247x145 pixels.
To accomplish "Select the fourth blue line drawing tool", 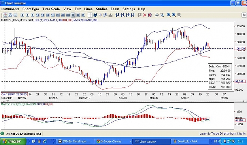I will point(133,15).
